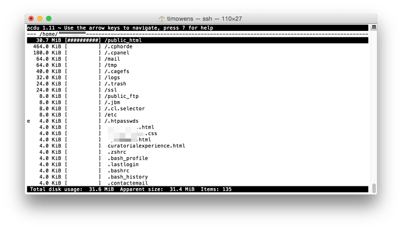Click the Items: 135 status entry

216,189
